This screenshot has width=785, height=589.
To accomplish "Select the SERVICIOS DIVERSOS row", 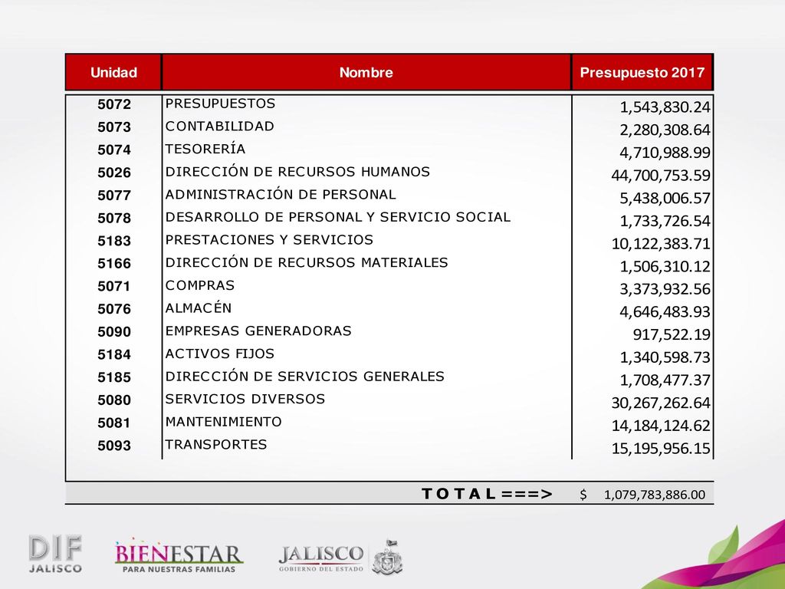I will [389, 400].
